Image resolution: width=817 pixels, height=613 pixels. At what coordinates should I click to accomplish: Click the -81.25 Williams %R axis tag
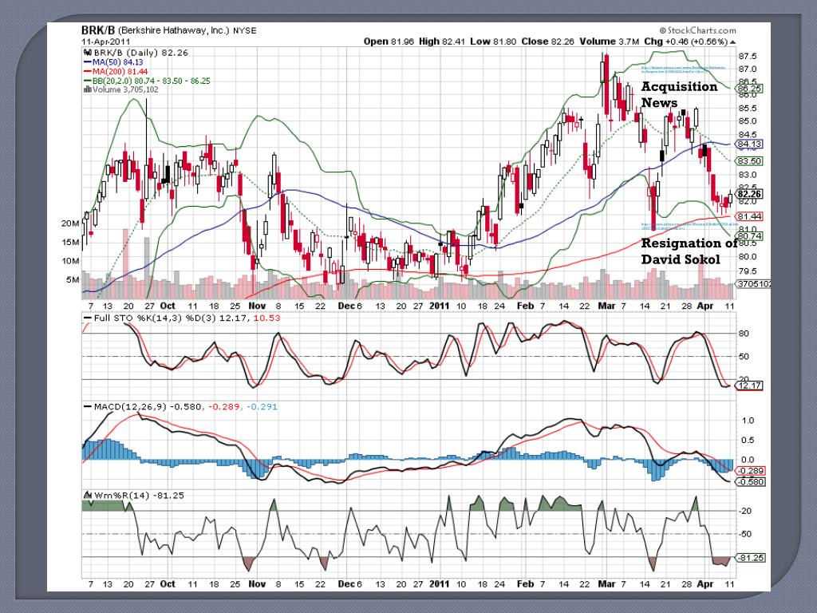click(750, 558)
